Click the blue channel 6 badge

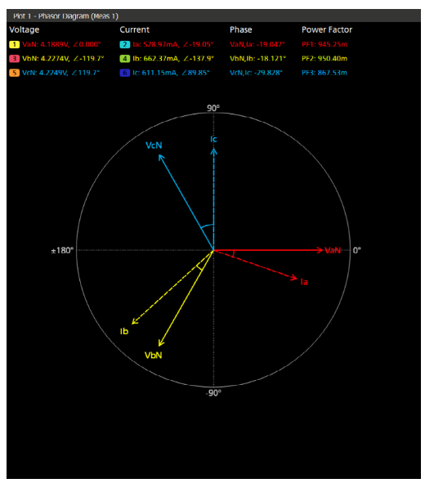125,73
